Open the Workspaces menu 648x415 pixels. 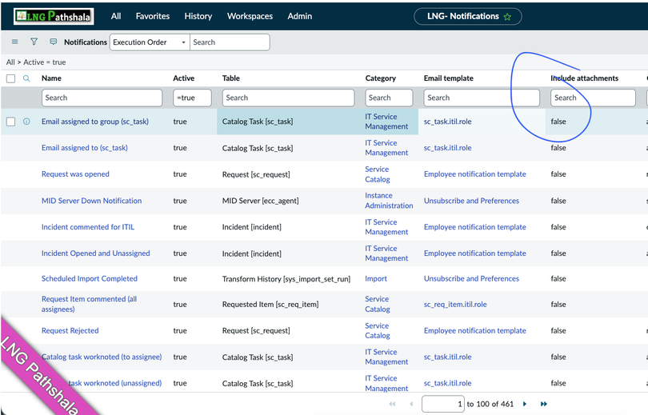point(250,16)
